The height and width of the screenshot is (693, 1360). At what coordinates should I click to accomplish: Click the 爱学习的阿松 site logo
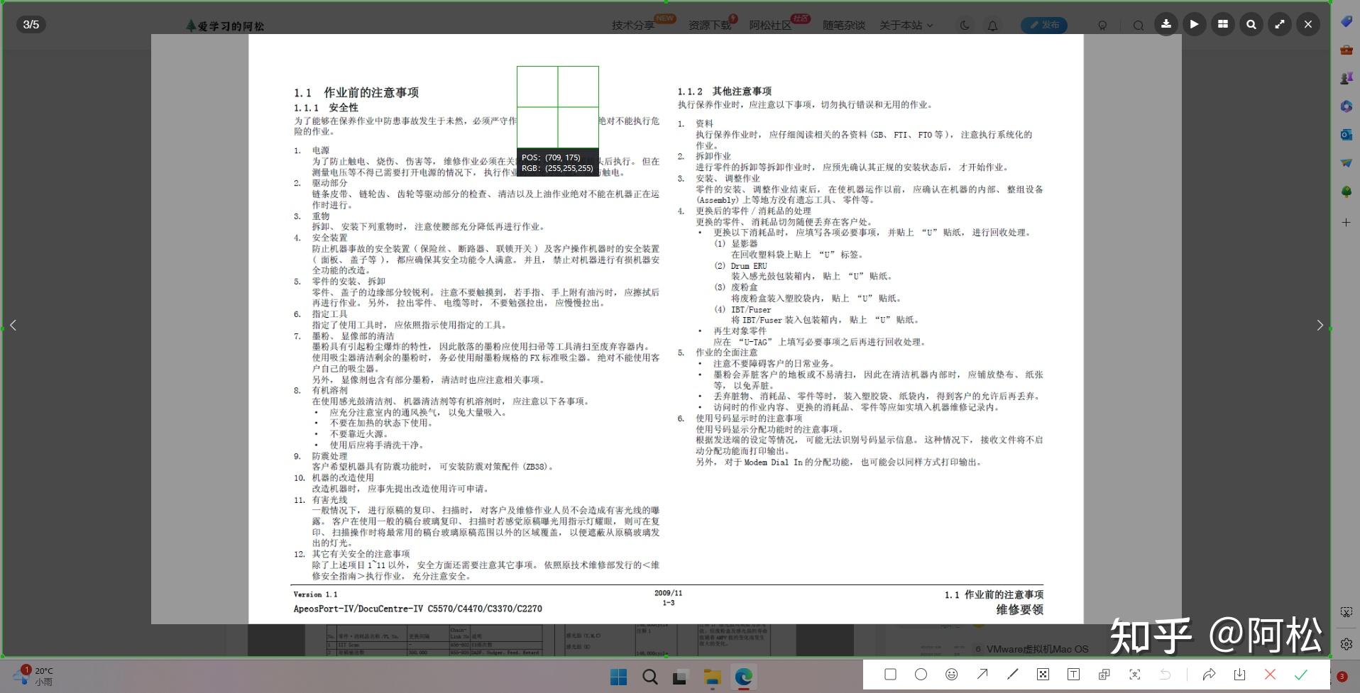(x=225, y=26)
